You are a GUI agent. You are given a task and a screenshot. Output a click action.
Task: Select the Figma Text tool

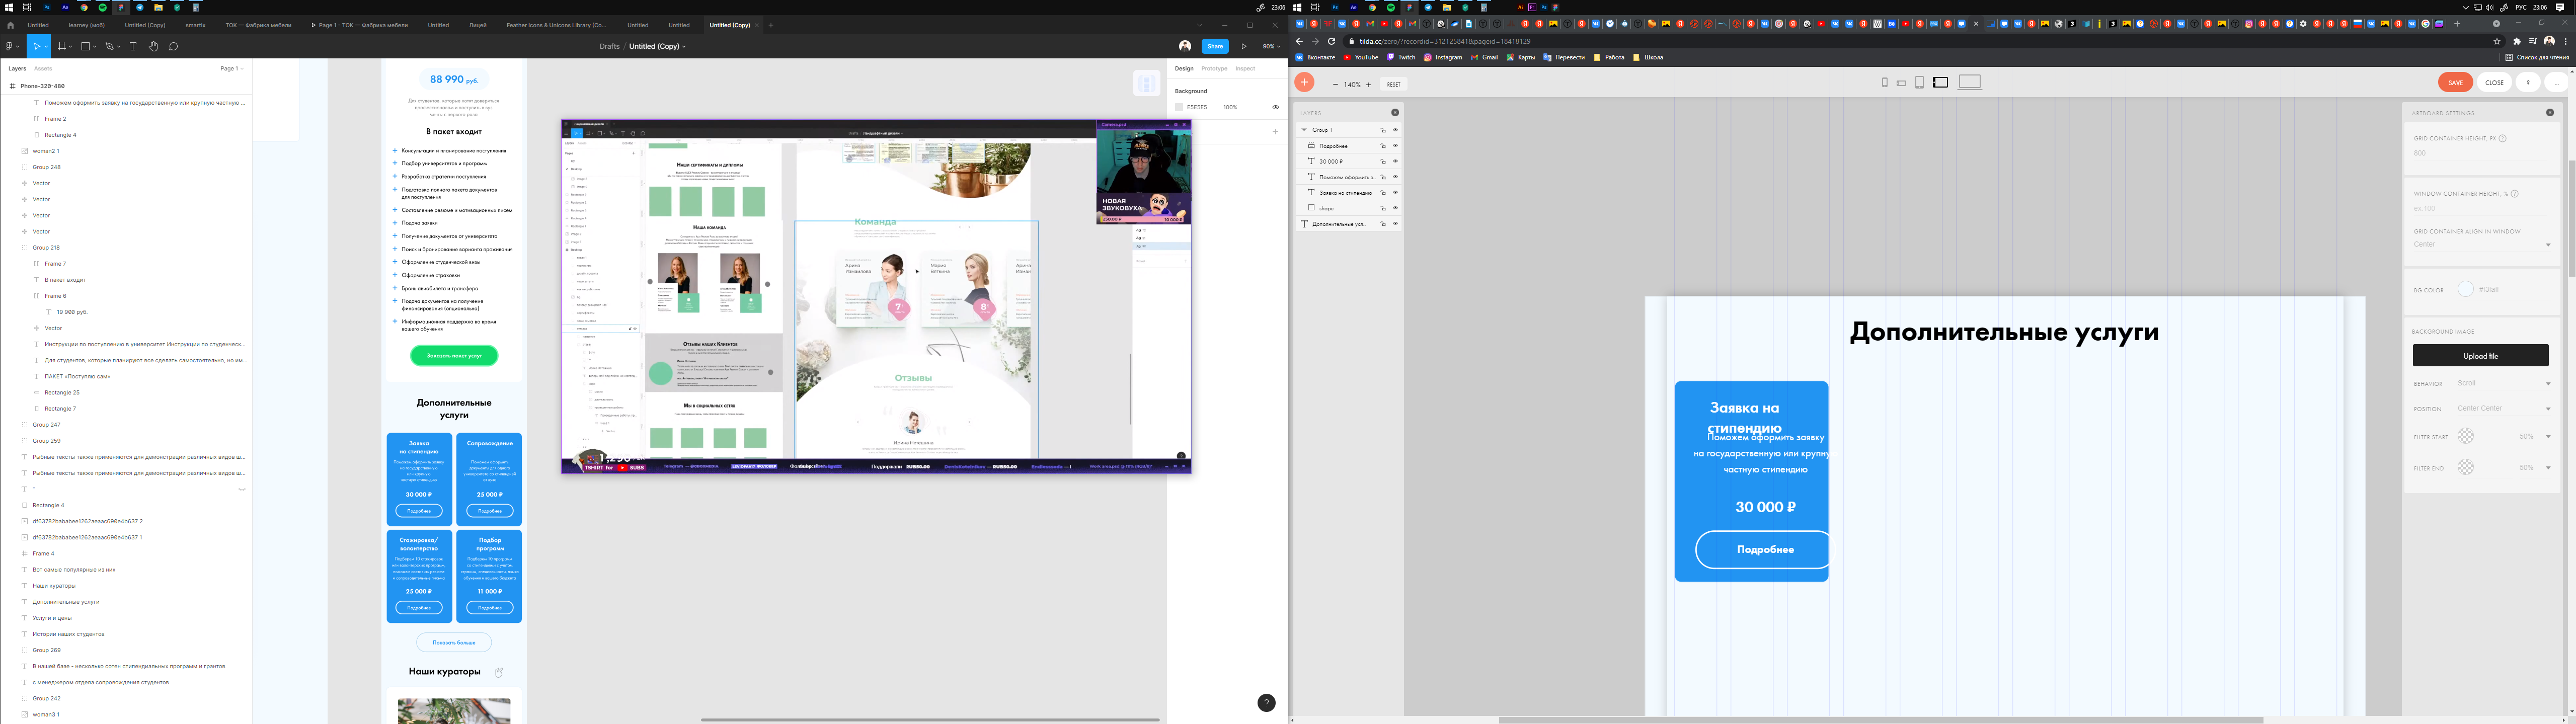point(133,46)
